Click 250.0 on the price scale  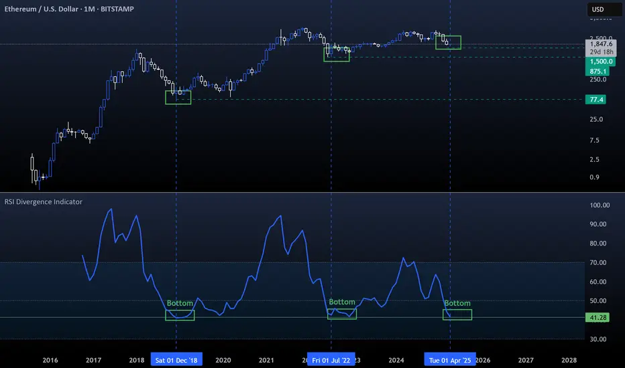coord(598,80)
